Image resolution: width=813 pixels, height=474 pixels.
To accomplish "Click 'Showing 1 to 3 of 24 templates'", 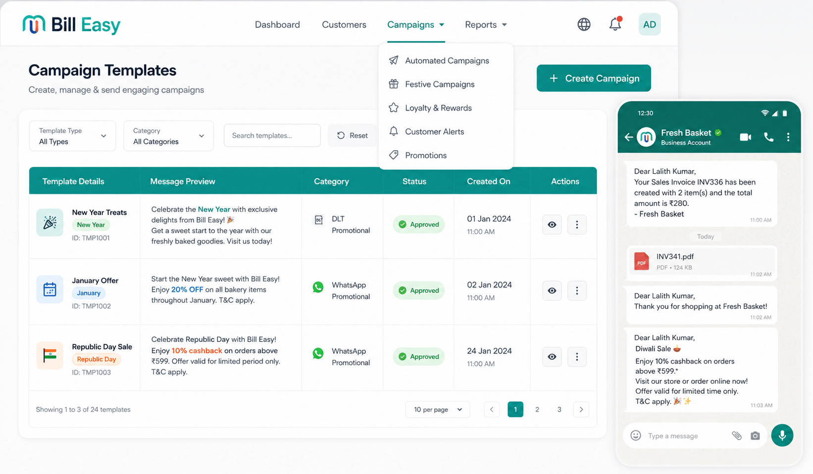I will click(83, 410).
